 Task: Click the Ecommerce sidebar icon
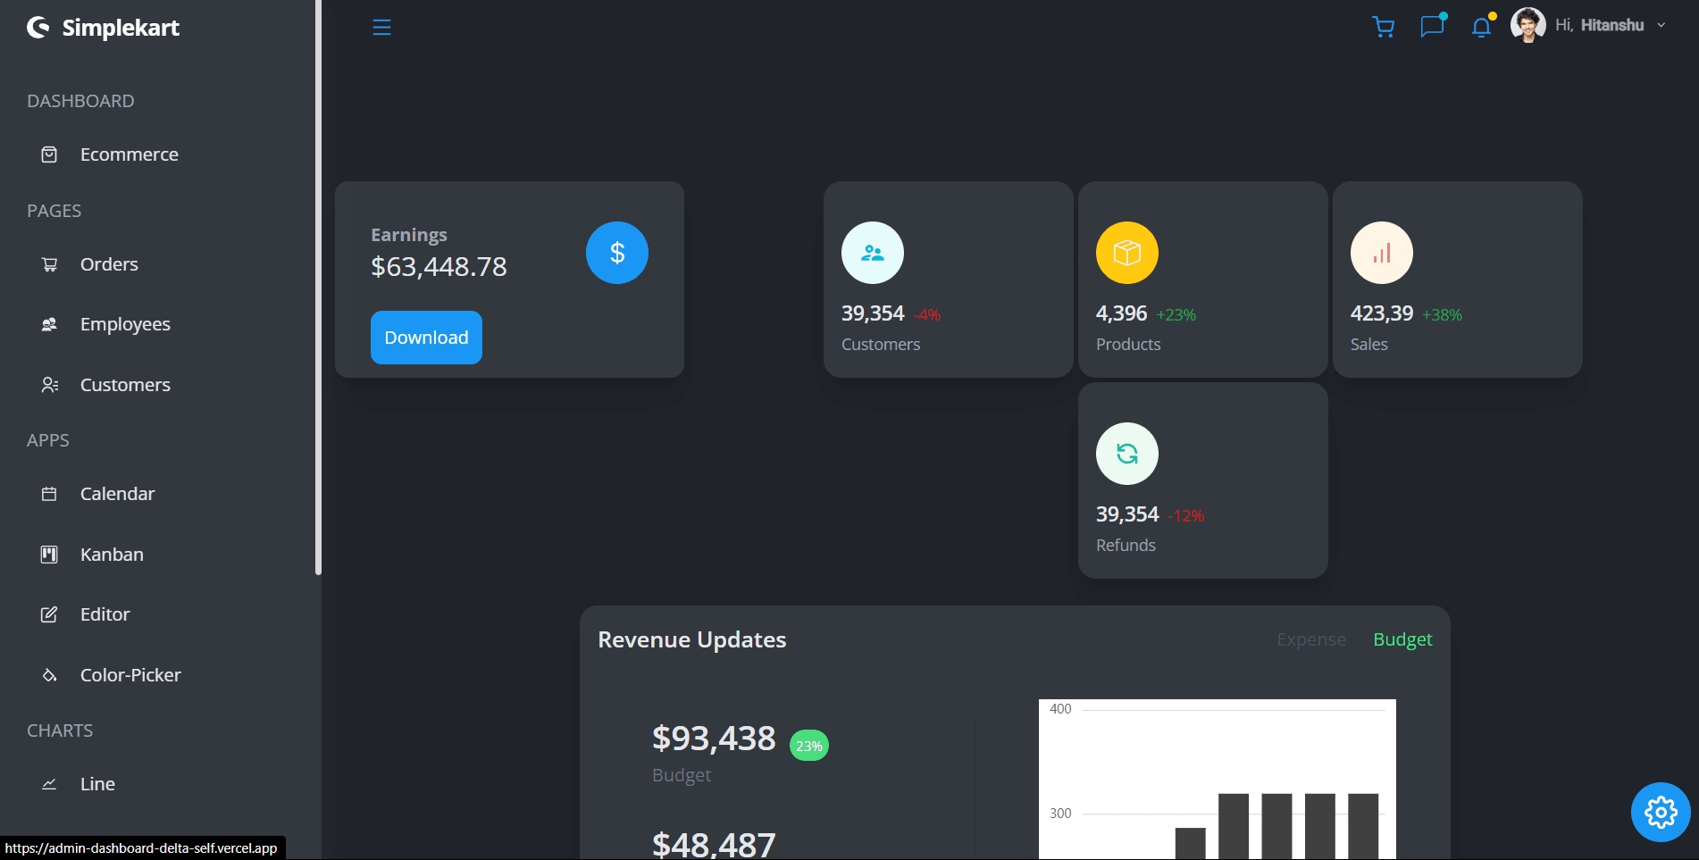tap(49, 154)
